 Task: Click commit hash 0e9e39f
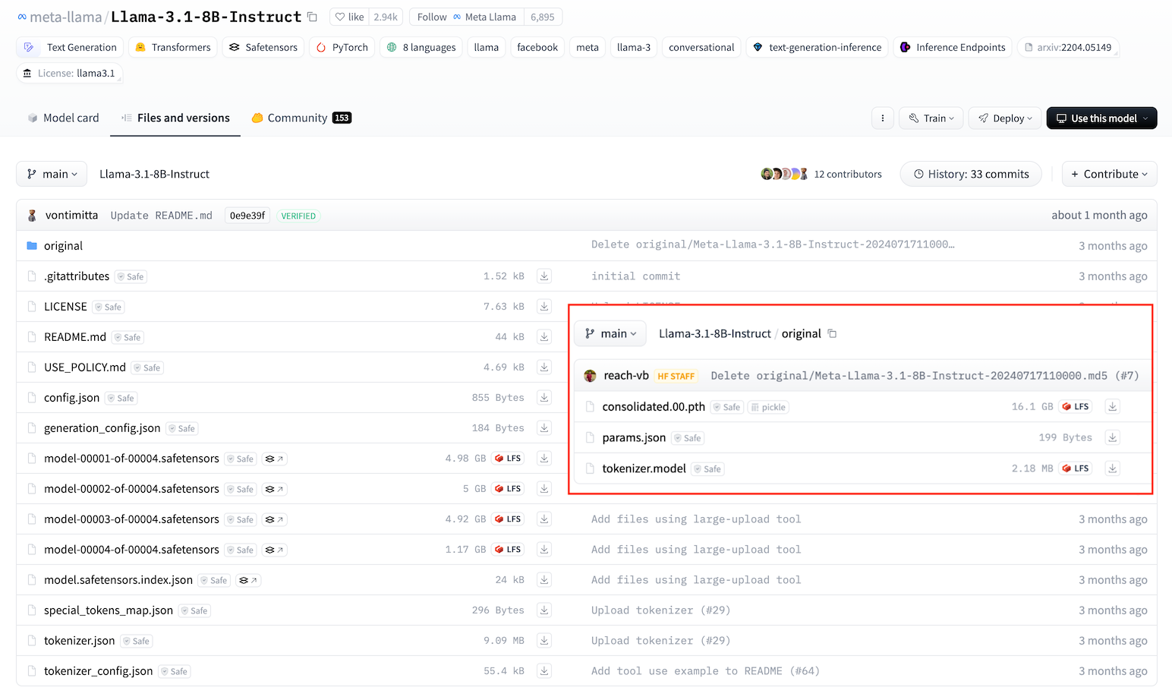pyautogui.click(x=247, y=216)
